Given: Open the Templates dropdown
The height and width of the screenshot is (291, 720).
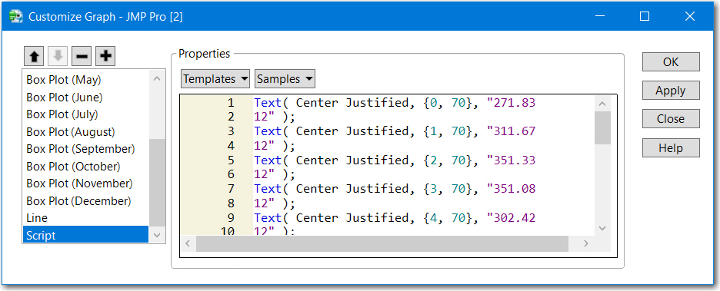Looking at the screenshot, I should [215, 79].
